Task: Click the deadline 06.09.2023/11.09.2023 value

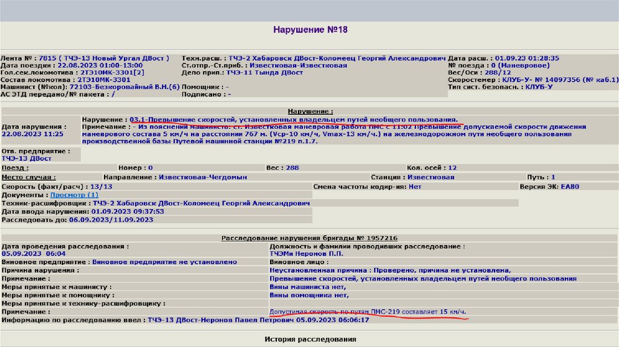Action: click(x=111, y=220)
